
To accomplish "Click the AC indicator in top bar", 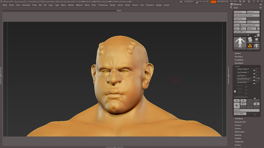I will pos(181,2).
